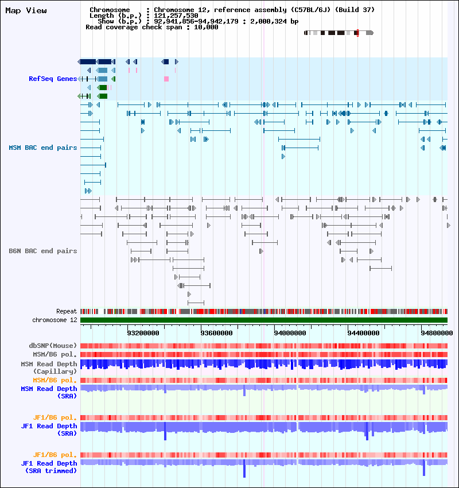Image resolution: width=459 pixels, height=488 pixels.
Task: Open the RefSeq Genes track label
Action: pyautogui.click(x=53, y=79)
